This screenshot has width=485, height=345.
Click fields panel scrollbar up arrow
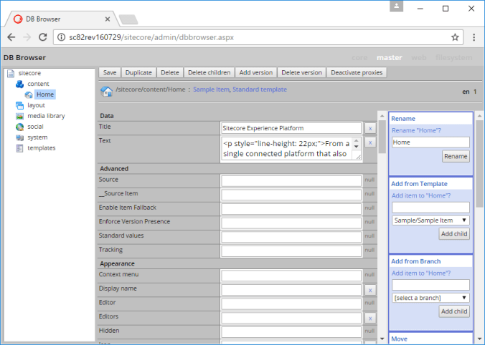coord(382,116)
